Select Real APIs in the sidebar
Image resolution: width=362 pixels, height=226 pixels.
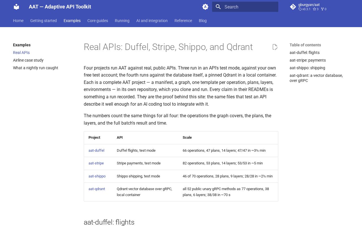[21, 53]
